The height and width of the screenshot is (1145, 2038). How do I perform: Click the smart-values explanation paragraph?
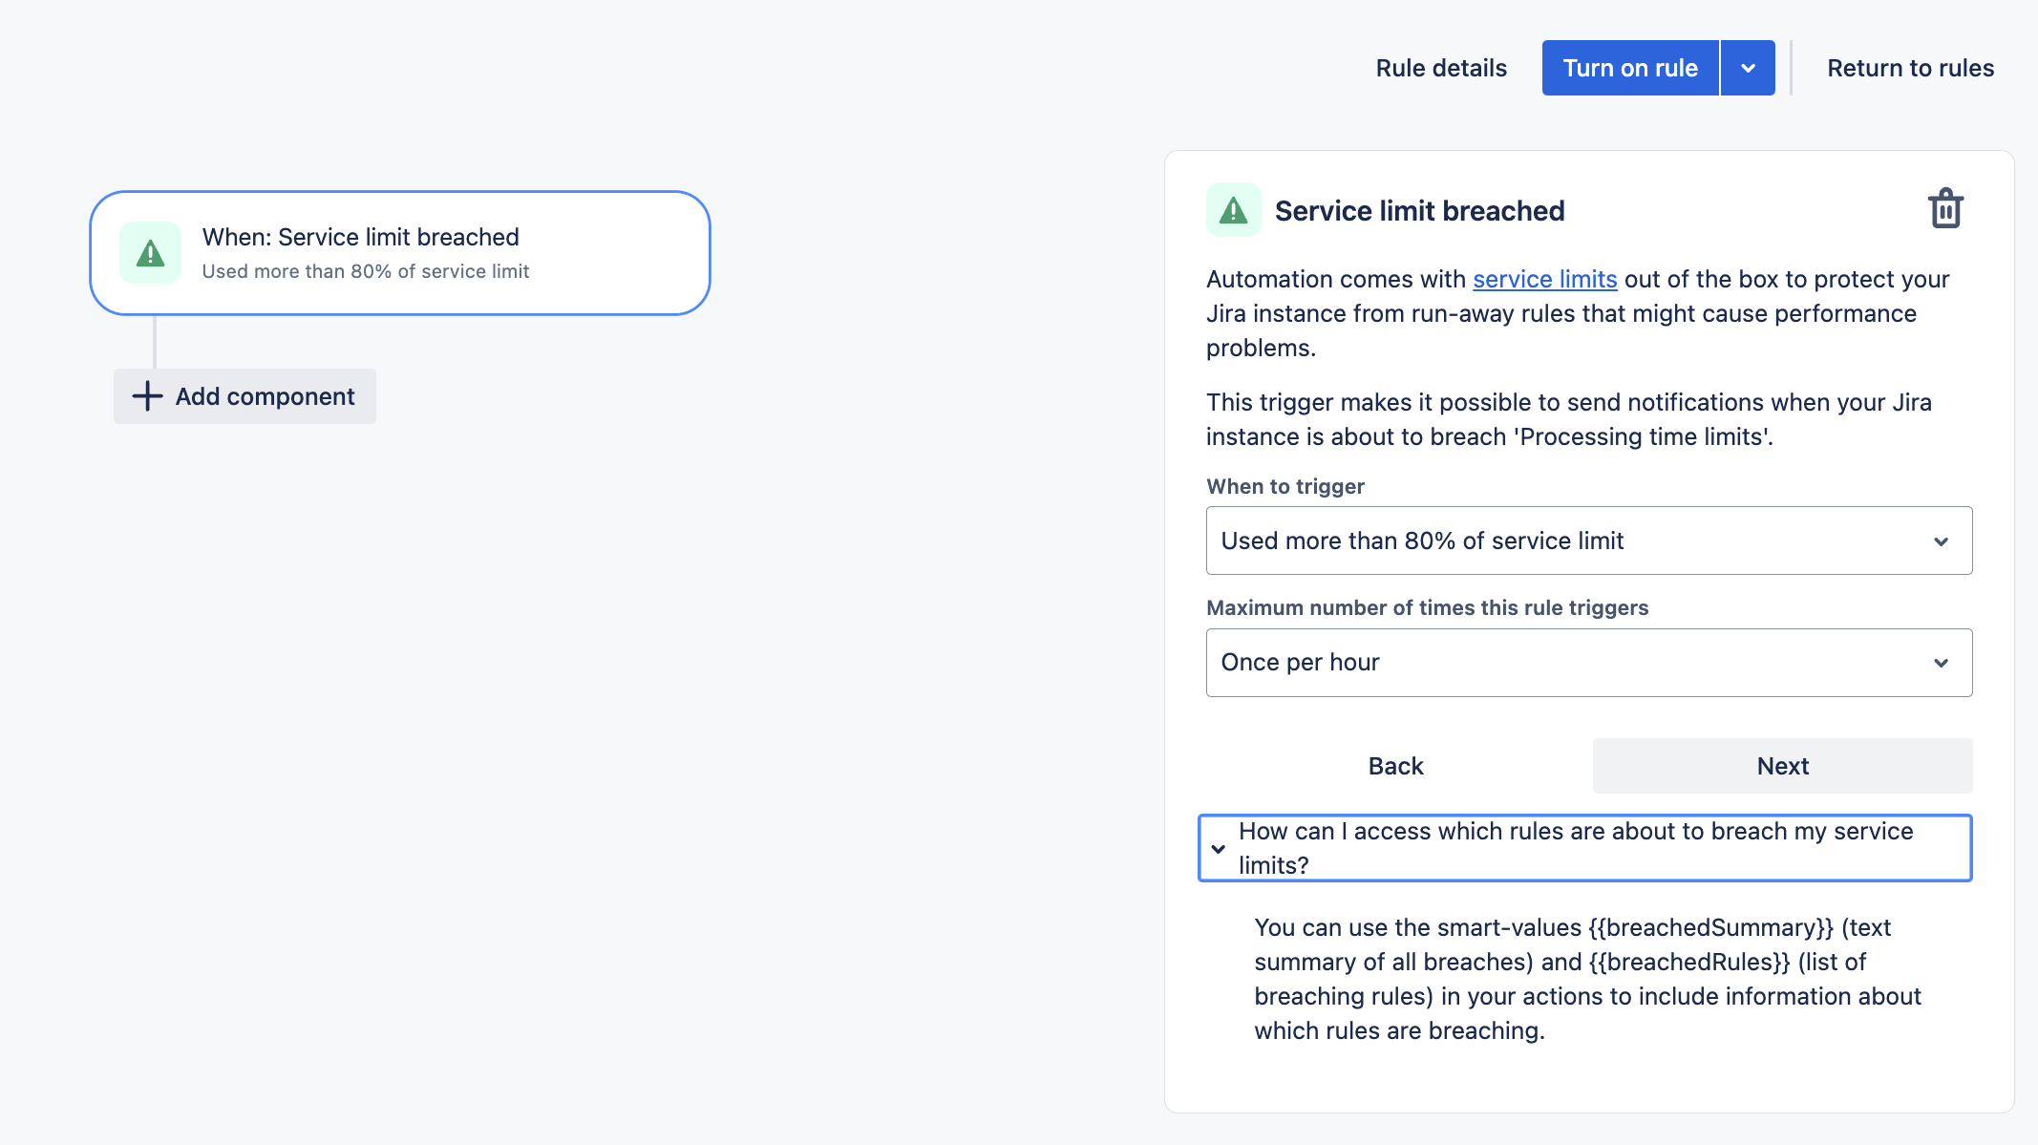[x=1587, y=979]
